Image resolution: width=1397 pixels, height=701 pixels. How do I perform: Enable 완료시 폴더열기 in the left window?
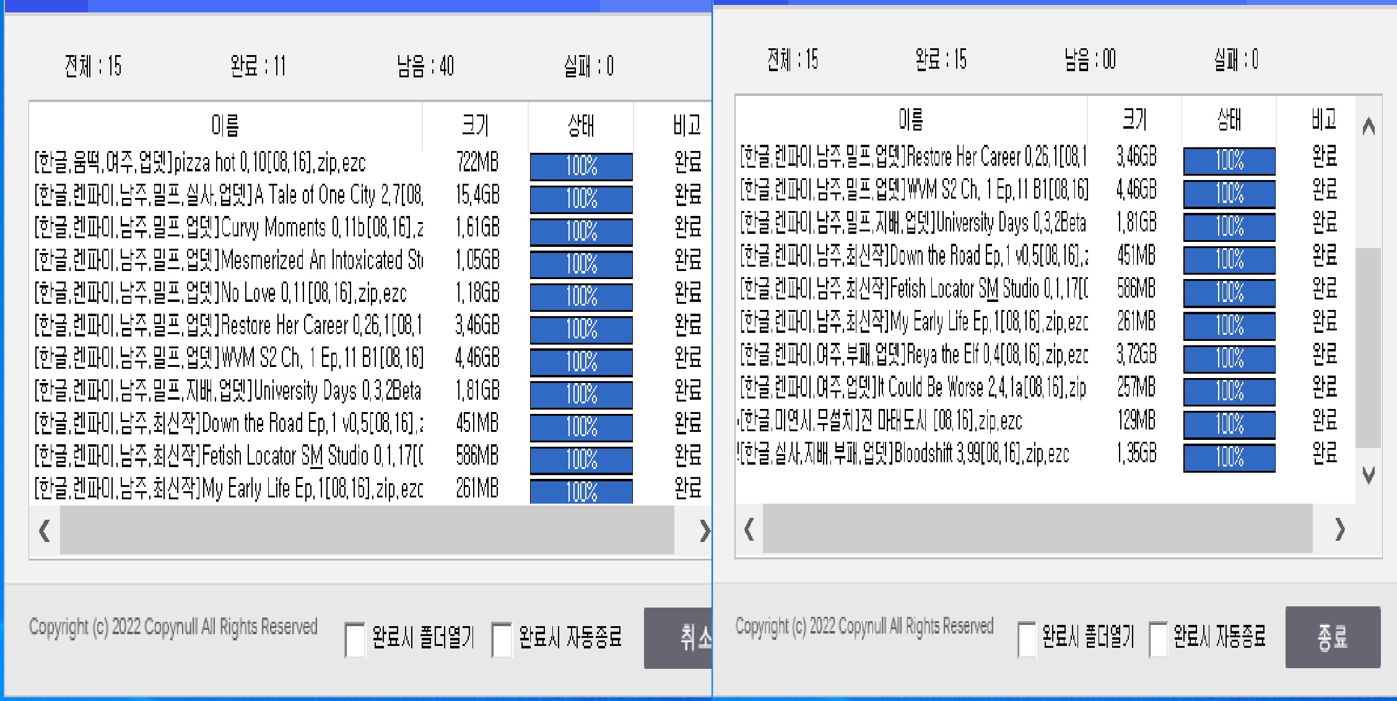(355, 639)
